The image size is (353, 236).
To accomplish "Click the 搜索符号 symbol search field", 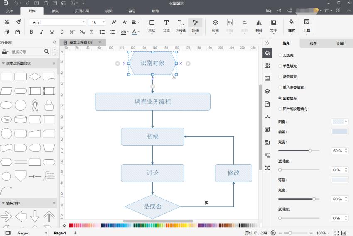I will 26,52.
